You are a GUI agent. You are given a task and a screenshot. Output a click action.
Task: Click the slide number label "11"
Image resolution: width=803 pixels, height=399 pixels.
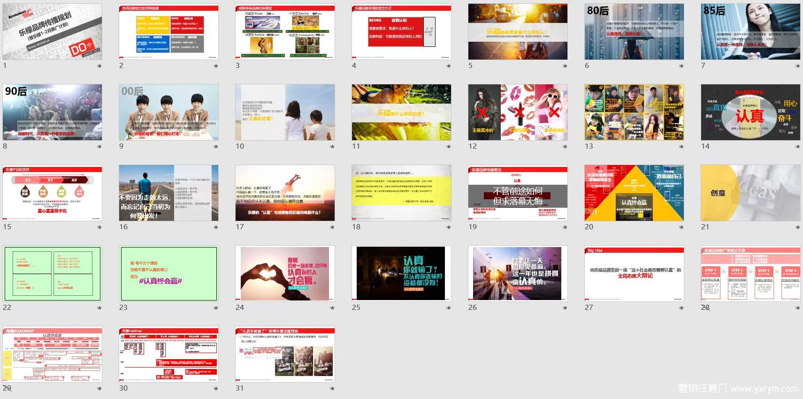click(356, 146)
